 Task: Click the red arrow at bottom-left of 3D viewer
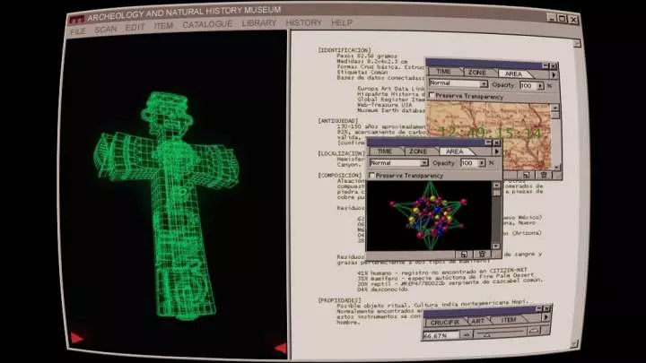[x=77, y=337]
